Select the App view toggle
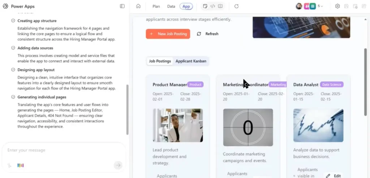Screen dimensions: 370x178 point(186,6)
